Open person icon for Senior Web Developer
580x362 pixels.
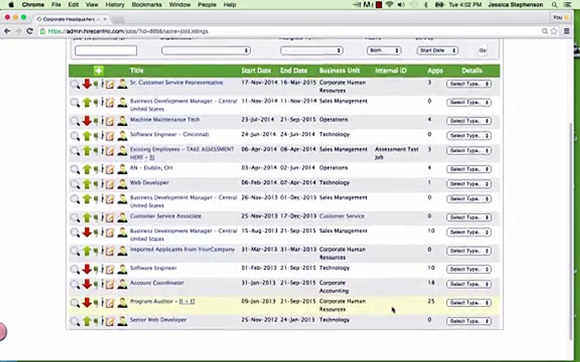(x=122, y=321)
